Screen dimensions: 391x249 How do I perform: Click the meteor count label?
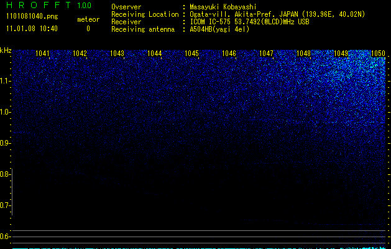click(x=88, y=19)
